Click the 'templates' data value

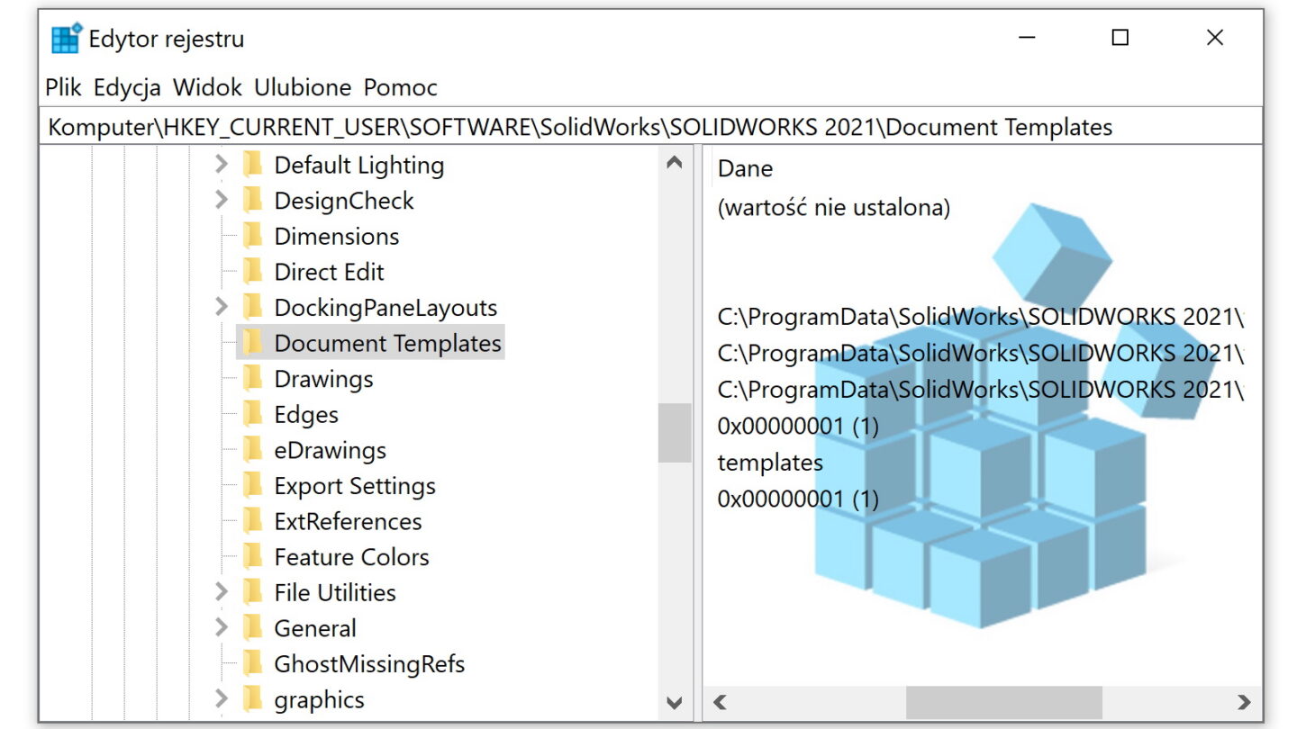tap(770, 463)
